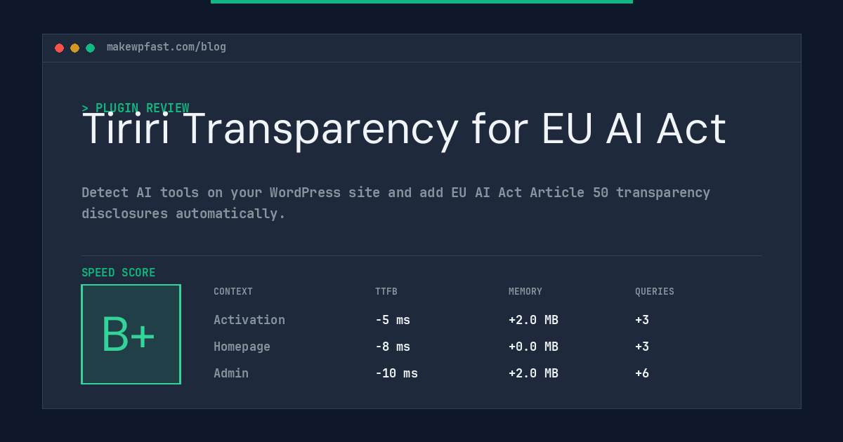Click the Homepage queries '+3' value

pos(642,347)
